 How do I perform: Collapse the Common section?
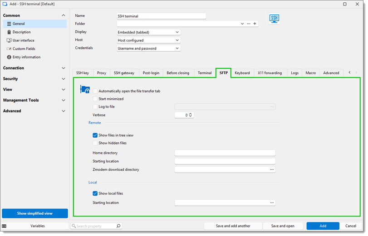(64, 15)
